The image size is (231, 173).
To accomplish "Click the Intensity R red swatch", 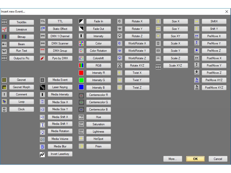I will click(81, 73).
